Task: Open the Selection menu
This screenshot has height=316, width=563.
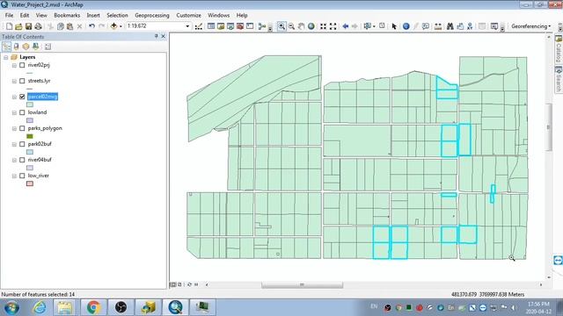Action: coord(117,16)
